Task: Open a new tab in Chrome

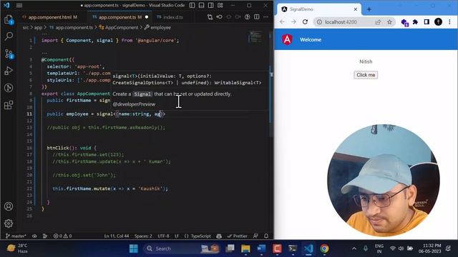Action: pyautogui.click(x=369, y=9)
